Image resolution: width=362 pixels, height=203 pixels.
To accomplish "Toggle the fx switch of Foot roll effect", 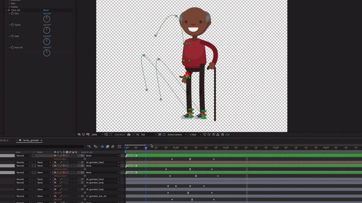I will pyautogui.click(x=9, y=10).
